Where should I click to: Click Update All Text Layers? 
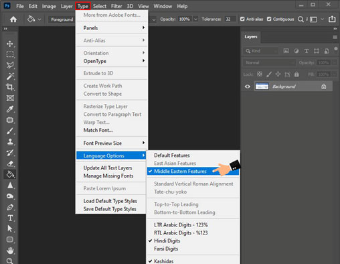108,168
